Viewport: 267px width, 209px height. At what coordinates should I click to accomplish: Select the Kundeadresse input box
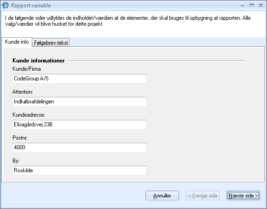point(80,124)
